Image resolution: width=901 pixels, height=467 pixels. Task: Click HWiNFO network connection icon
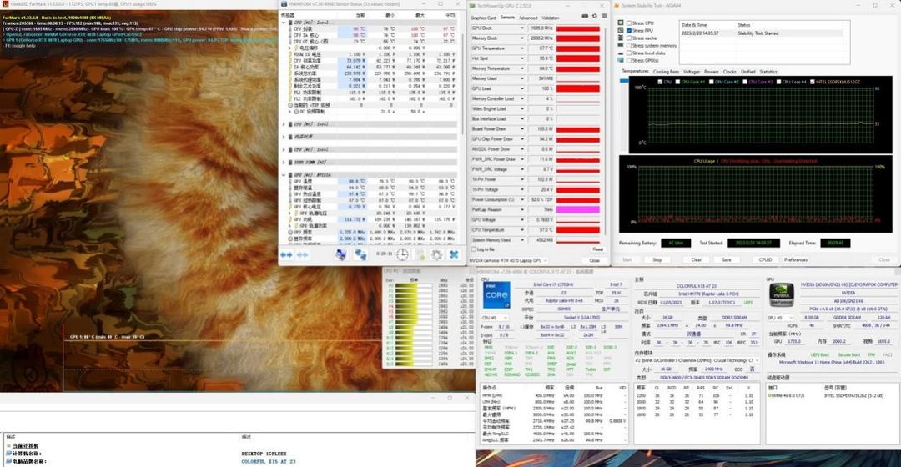360,254
